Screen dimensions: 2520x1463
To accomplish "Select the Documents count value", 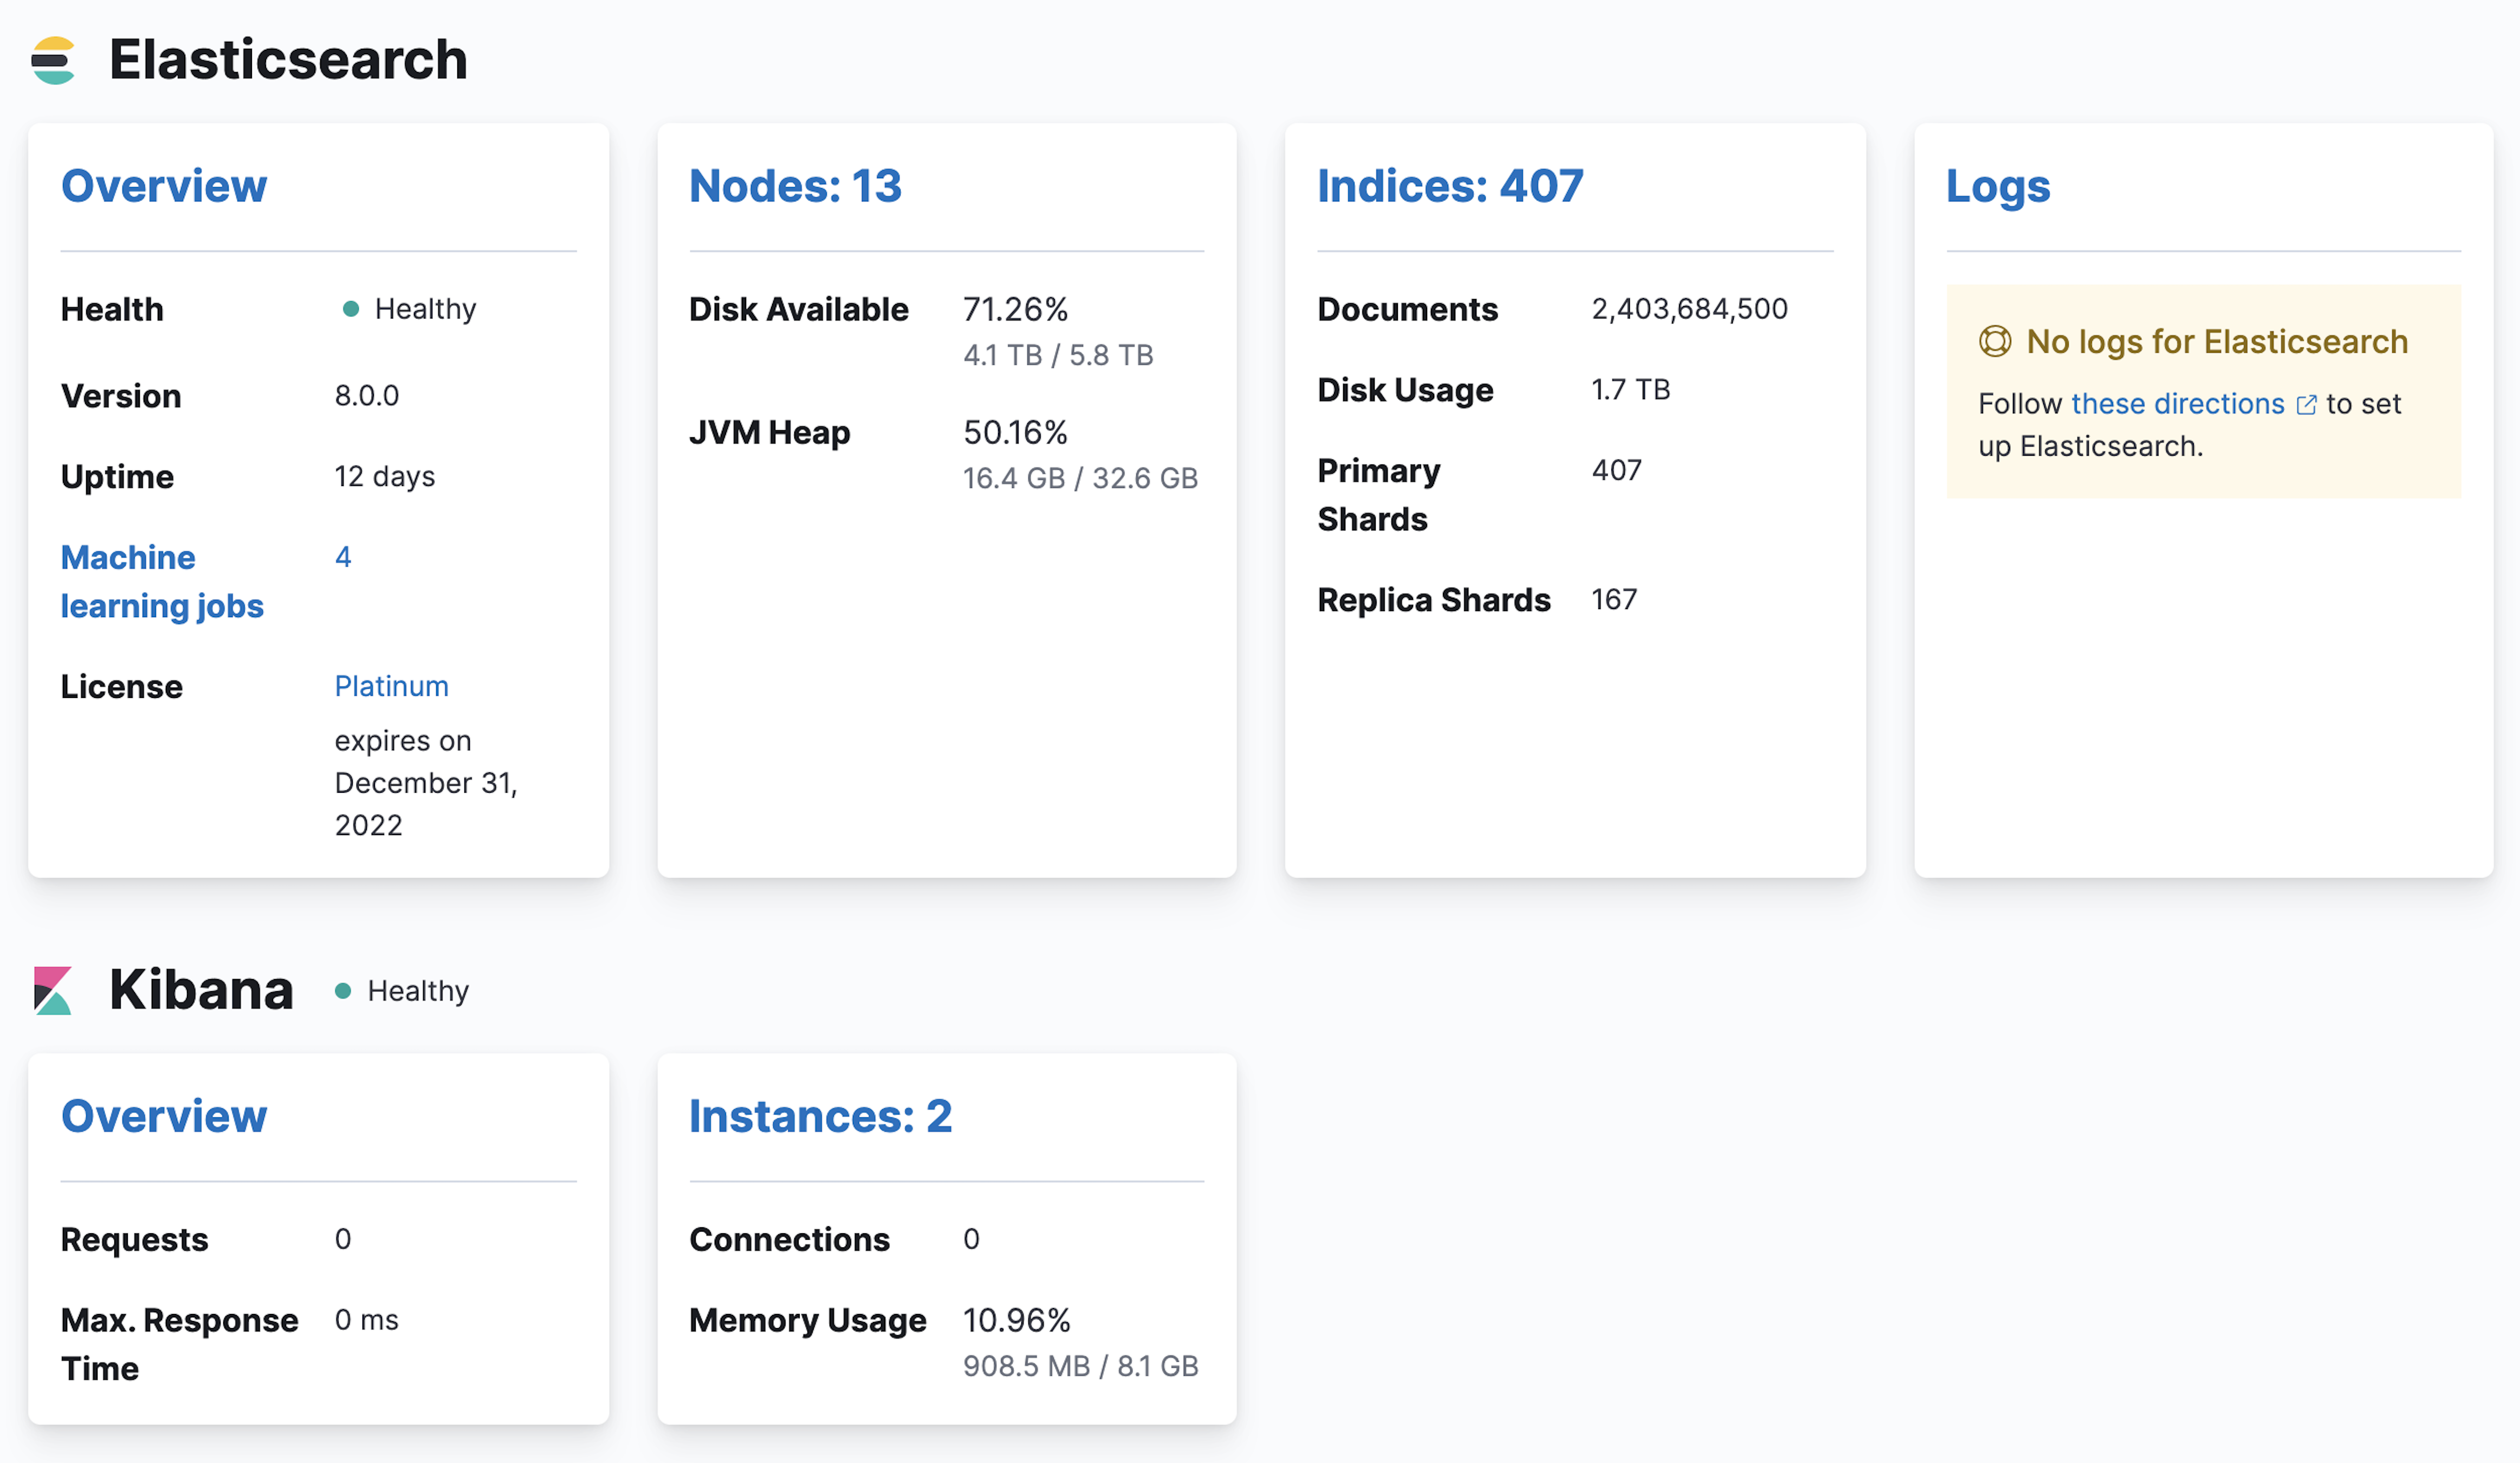I will pyautogui.click(x=1690, y=309).
